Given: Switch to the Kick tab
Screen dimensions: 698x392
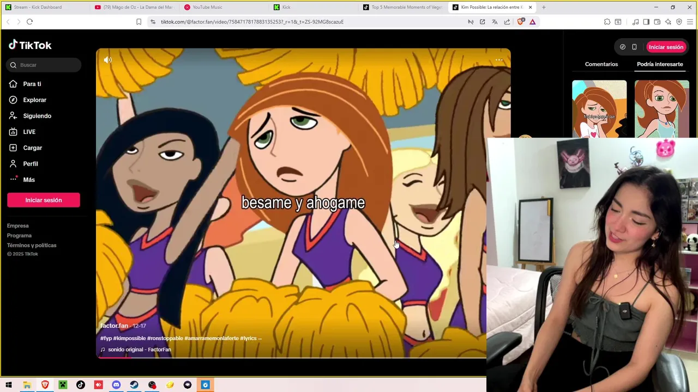Looking at the screenshot, I should click(313, 7).
